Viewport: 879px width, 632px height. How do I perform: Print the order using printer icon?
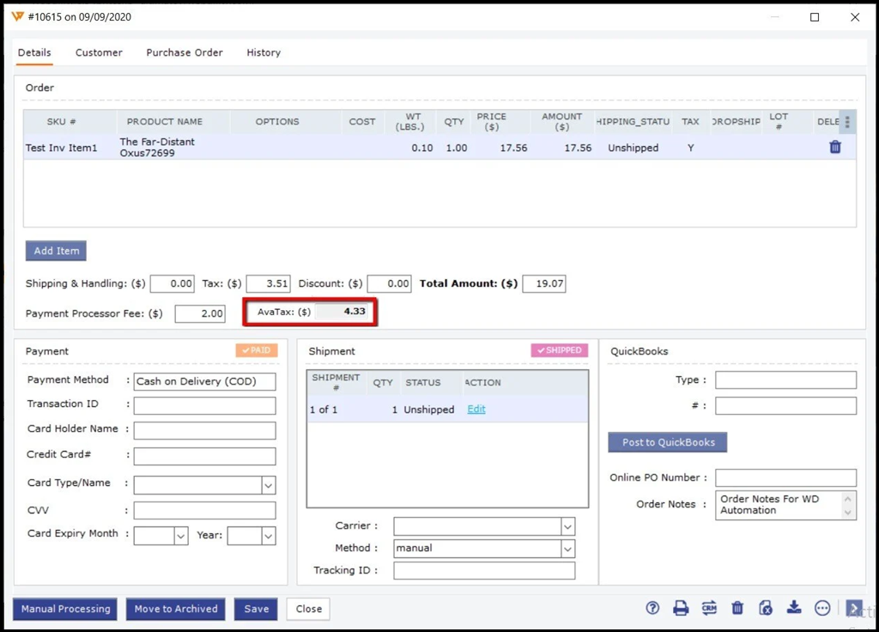(x=681, y=608)
